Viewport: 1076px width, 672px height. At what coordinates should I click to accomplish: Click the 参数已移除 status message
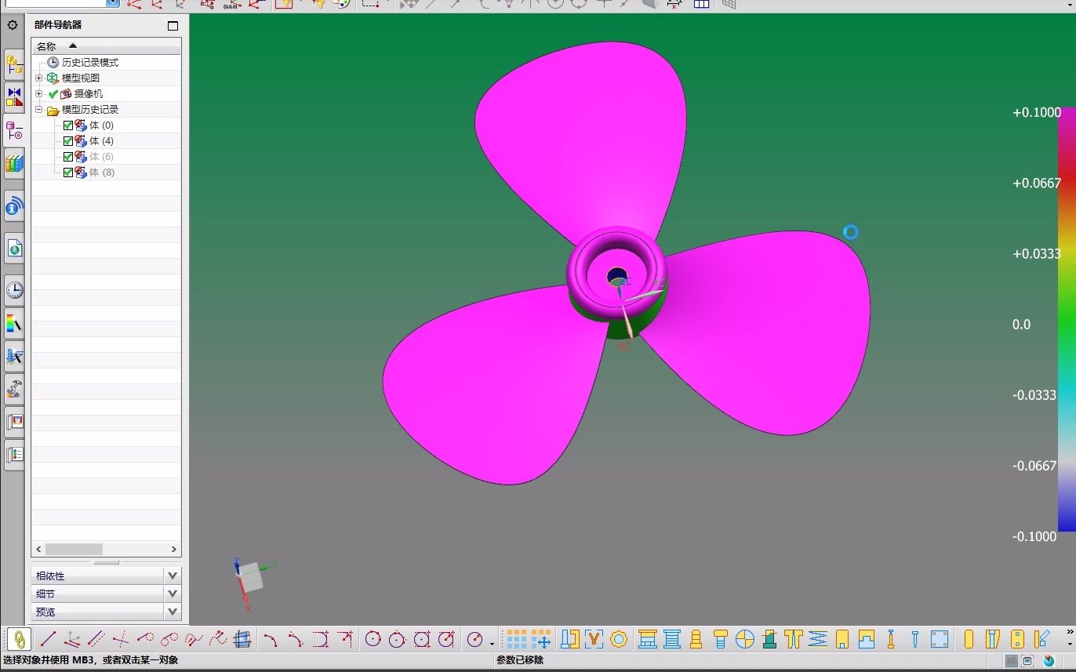coord(520,660)
